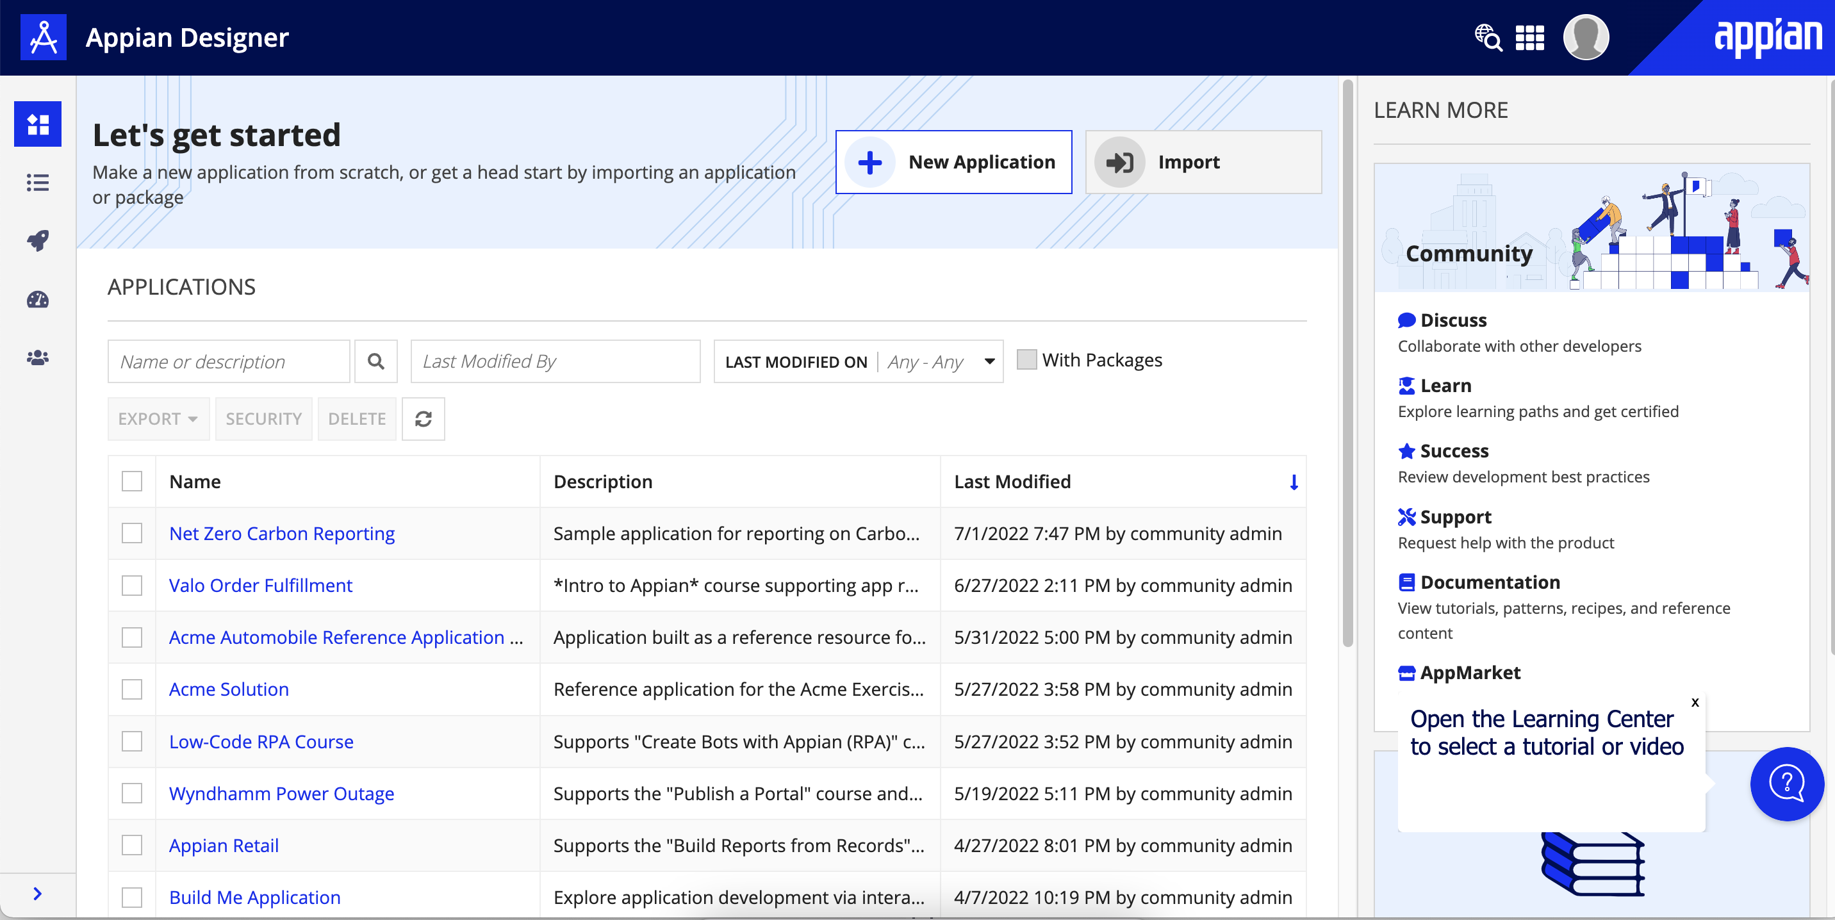Open the Build Me Application link
Viewport: 1835px width, 920px height.
(254, 897)
